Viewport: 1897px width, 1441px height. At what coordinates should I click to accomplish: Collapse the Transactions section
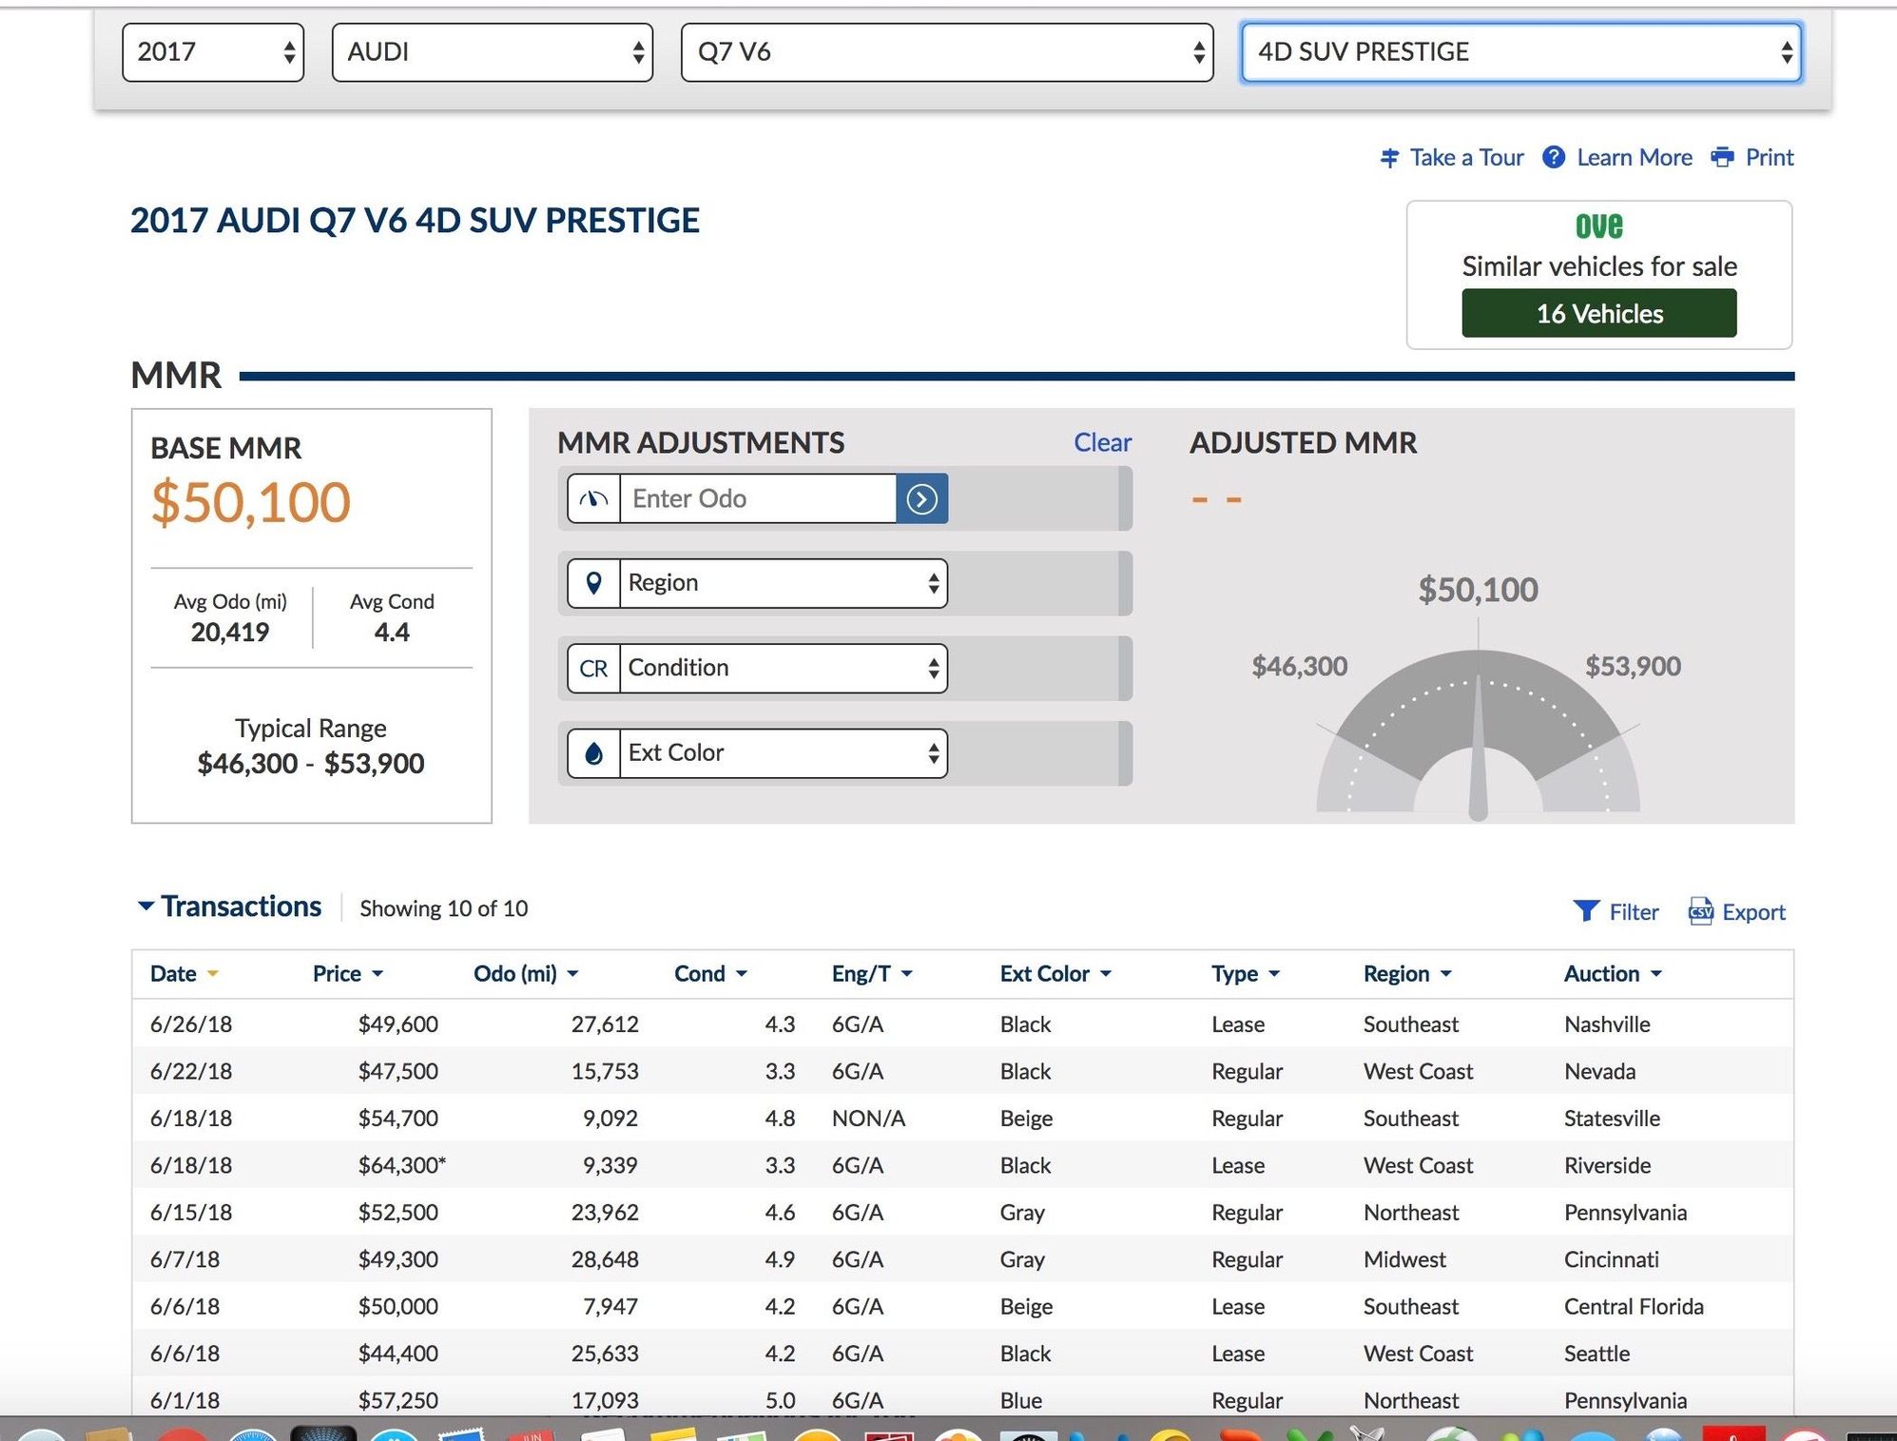coord(145,906)
